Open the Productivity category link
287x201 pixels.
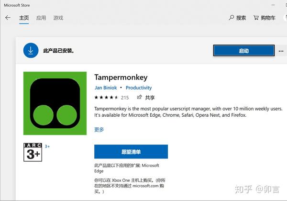(139, 88)
